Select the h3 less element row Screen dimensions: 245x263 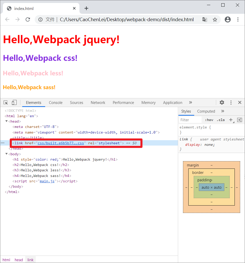[x=42, y=170]
